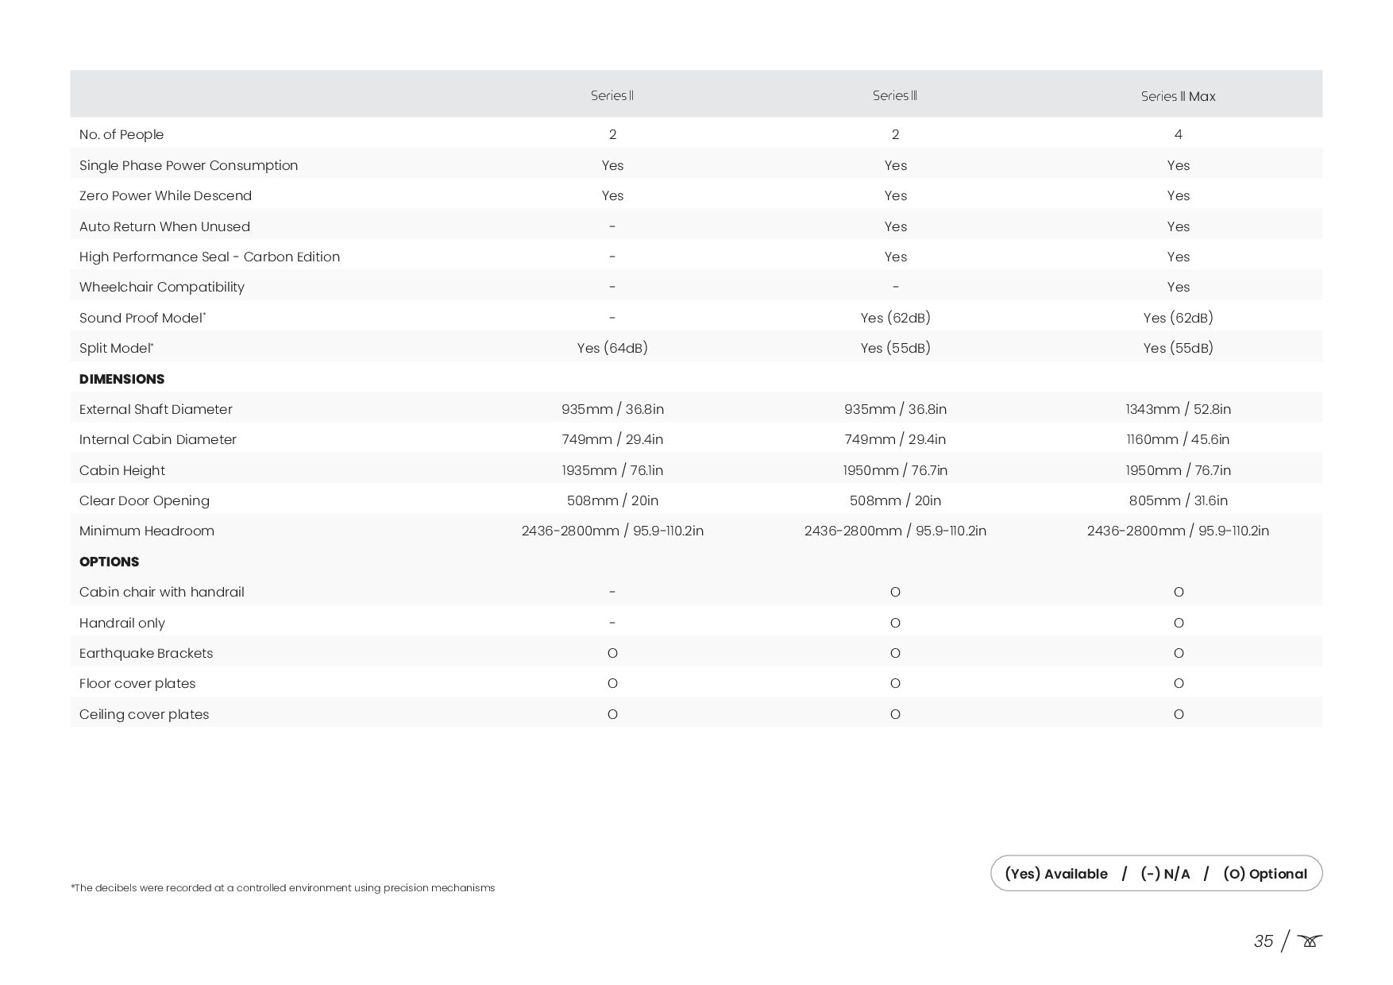Click 'Earthquake Brackets' row label
This screenshot has width=1393, height=985.
pos(146,653)
